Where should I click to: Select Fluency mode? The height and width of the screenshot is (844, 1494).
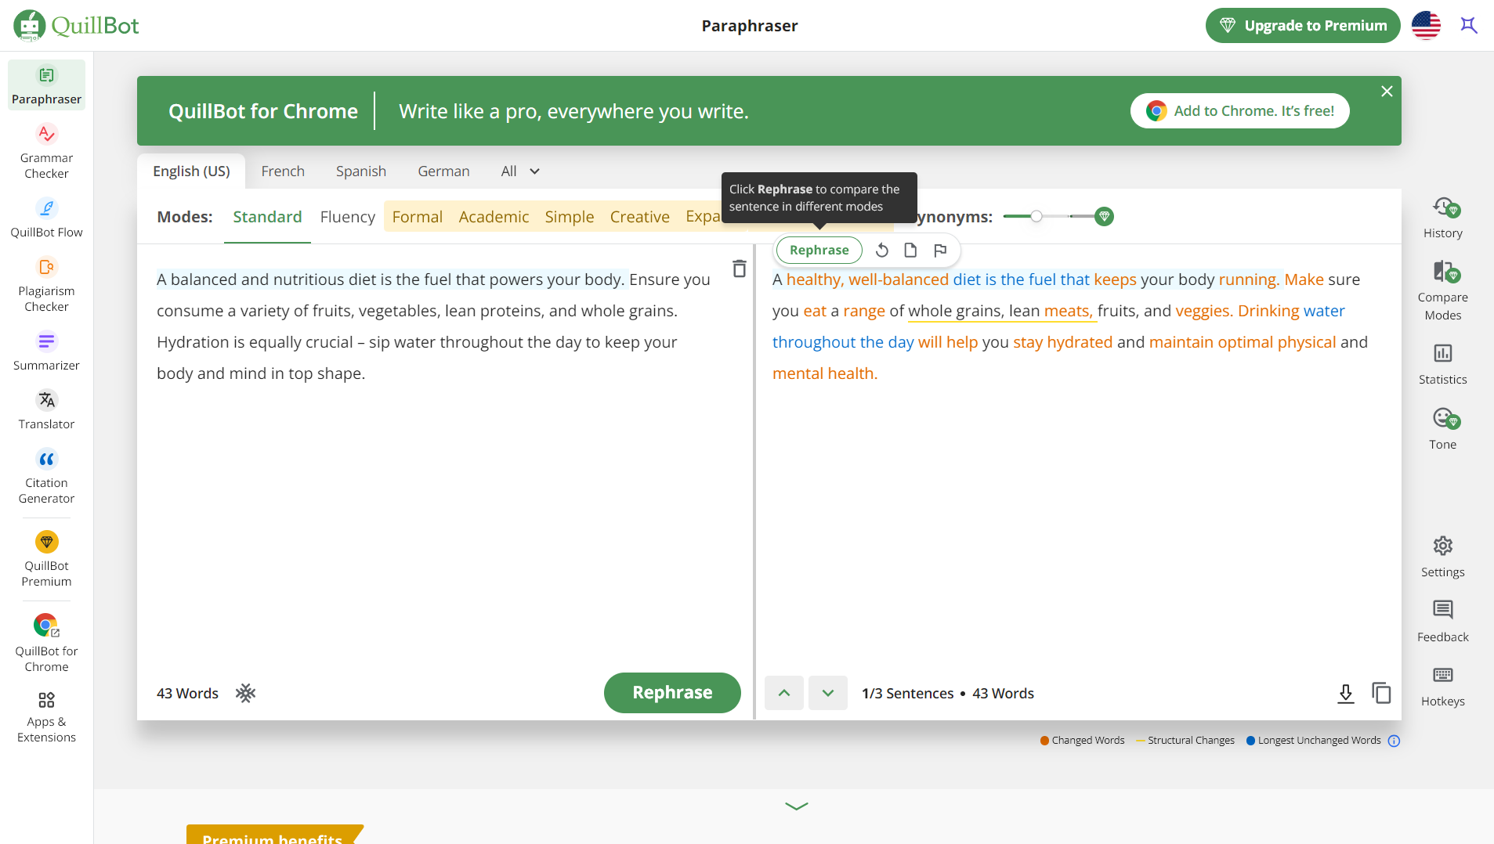[348, 217]
